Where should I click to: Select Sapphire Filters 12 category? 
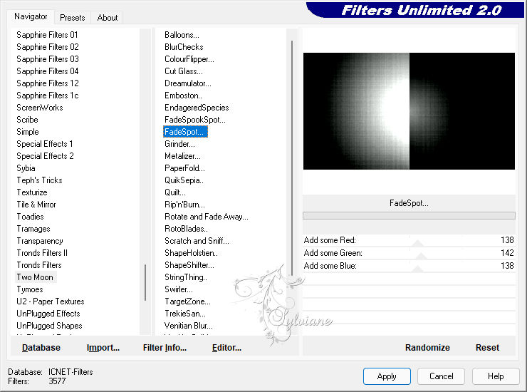click(48, 83)
